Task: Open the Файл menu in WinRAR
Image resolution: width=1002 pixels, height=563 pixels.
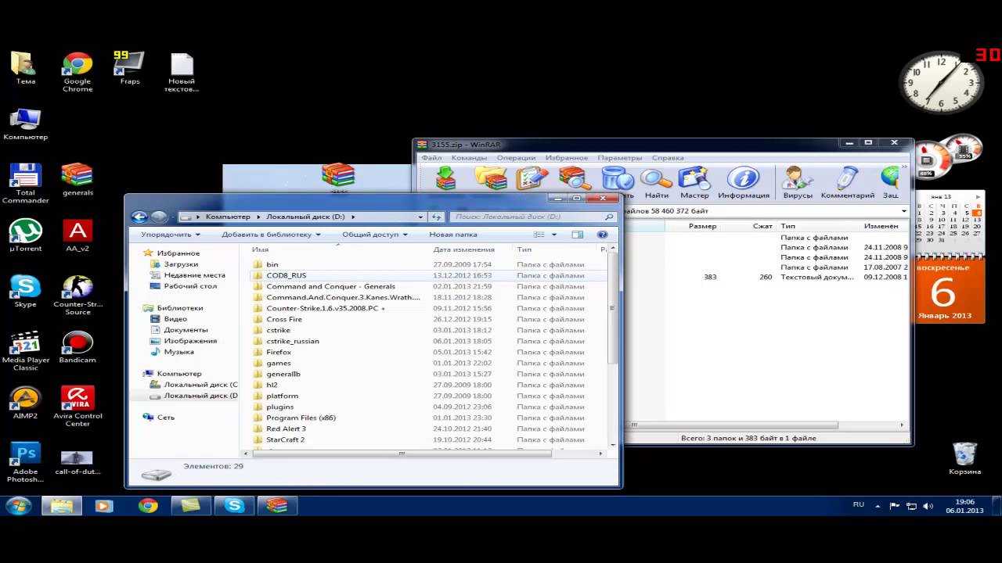Action: point(431,158)
